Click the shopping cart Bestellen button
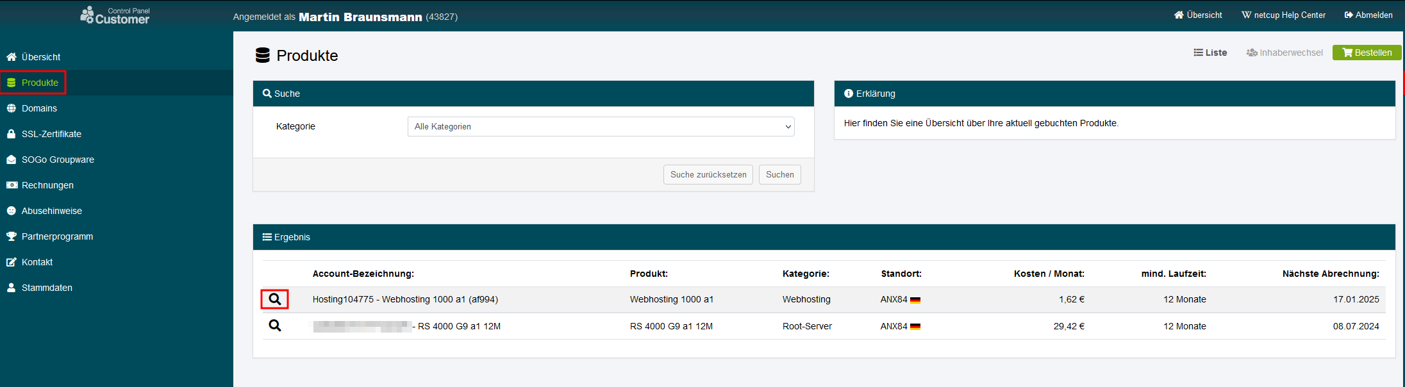 point(1367,53)
